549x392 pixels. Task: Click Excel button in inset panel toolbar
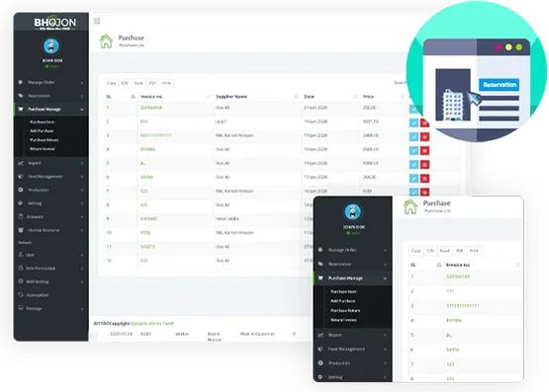point(445,251)
